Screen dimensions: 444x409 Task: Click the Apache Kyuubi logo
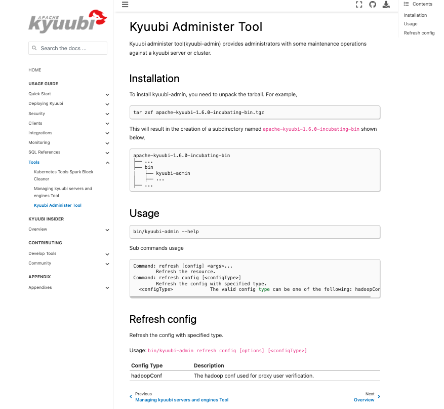pos(68,21)
